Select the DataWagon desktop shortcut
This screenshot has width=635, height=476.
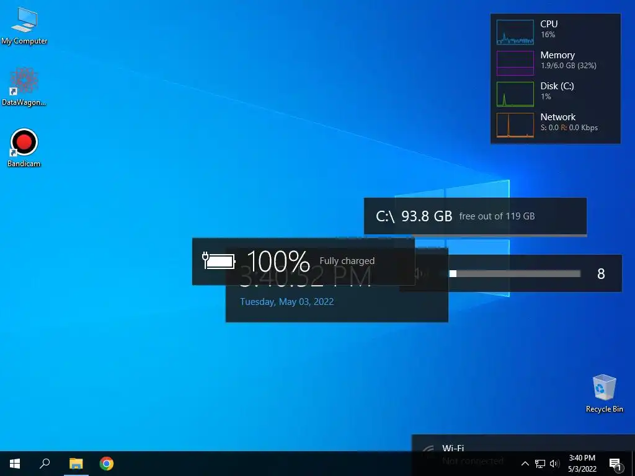pos(24,87)
